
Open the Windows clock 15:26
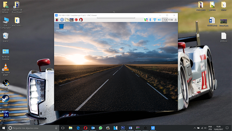(x=218, y=128)
